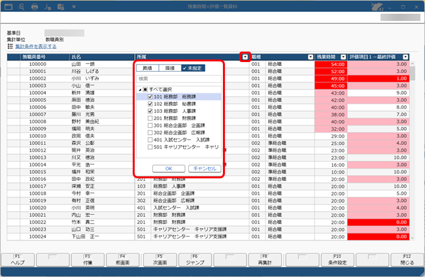Select overtime cell 38:00
This screenshot has height=277, width=425.
(331, 114)
